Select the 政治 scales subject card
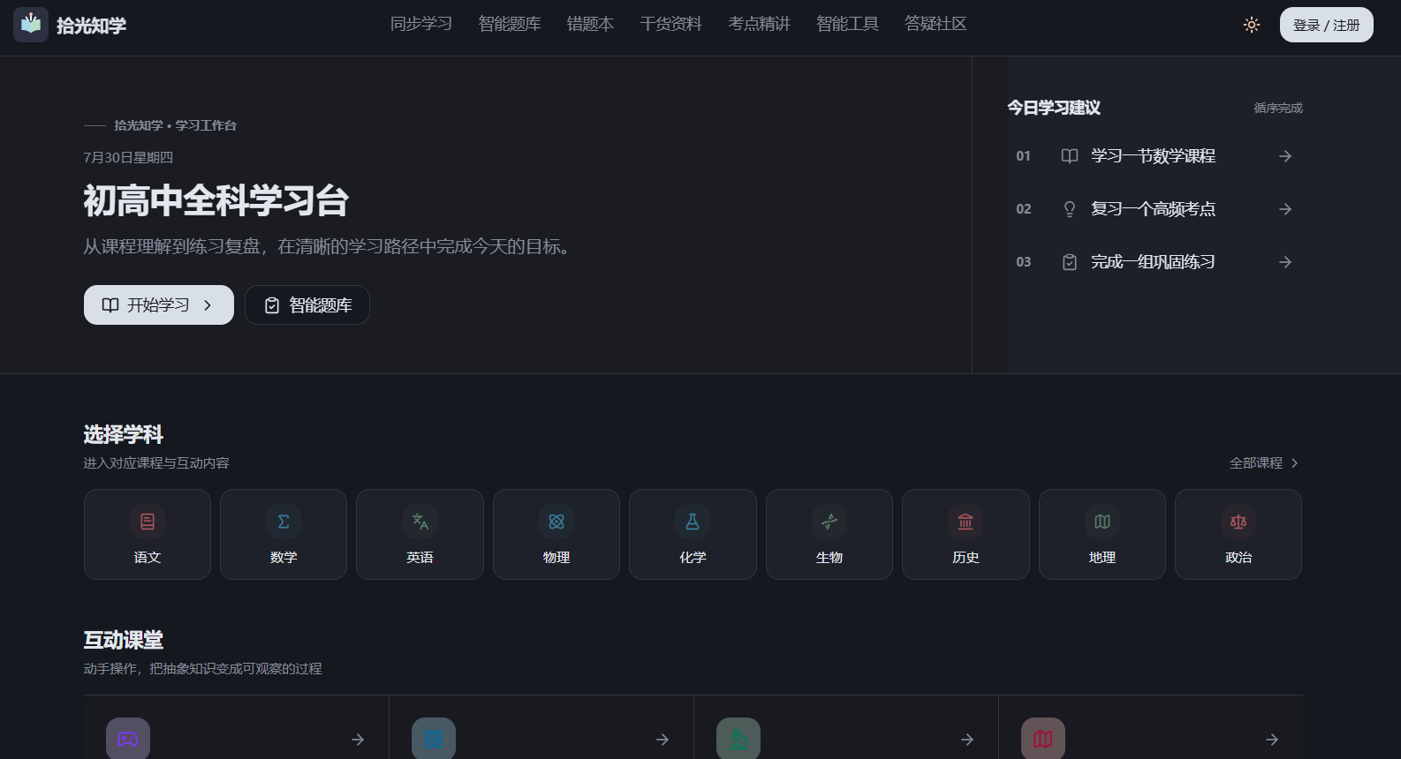1401x759 pixels. pos(1238,534)
